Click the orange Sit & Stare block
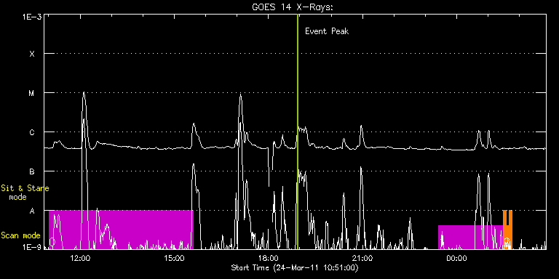This screenshot has height=279, width=559. click(507, 230)
